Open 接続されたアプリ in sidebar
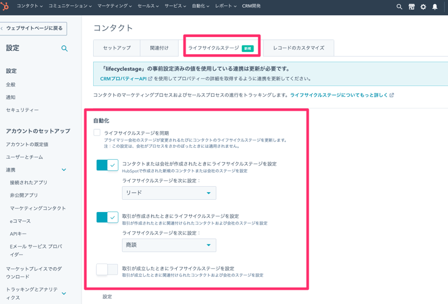 pyautogui.click(x=28, y=183)
